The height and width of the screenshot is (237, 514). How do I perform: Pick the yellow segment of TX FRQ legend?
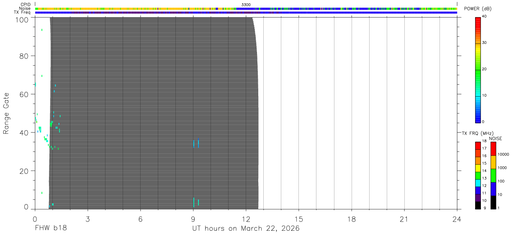pos(478,168)
